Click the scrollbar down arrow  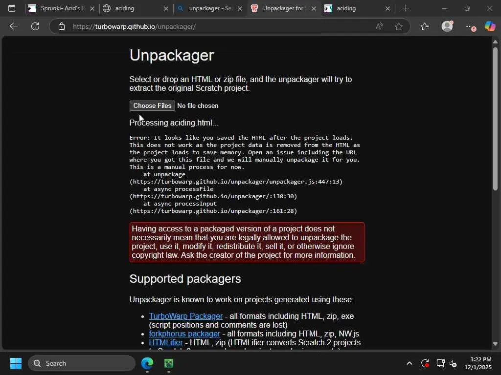495,344
